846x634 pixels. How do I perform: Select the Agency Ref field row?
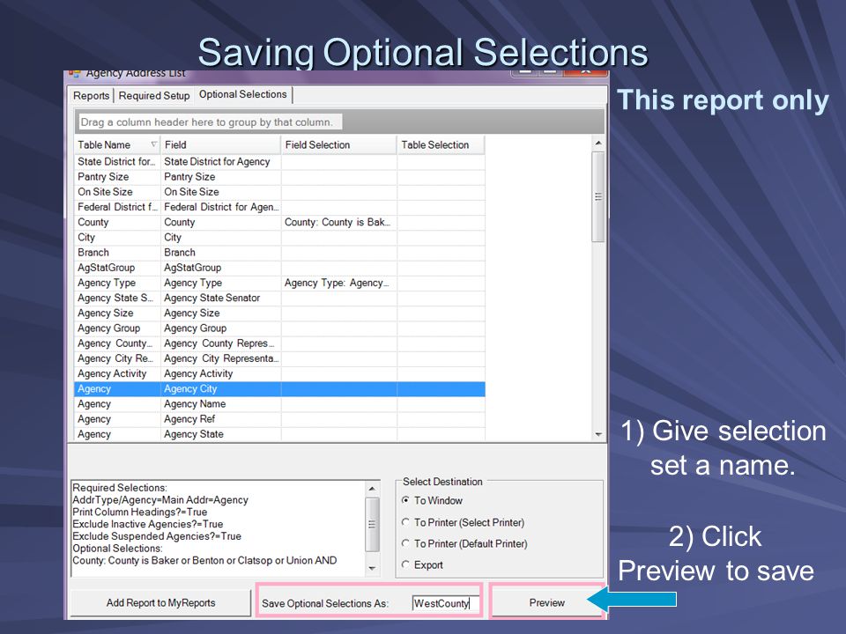point(279,419)
